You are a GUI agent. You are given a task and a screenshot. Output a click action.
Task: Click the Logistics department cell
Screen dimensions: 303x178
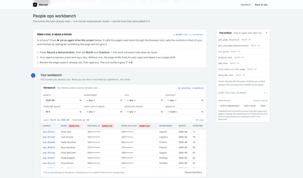[x=164, y=137]
